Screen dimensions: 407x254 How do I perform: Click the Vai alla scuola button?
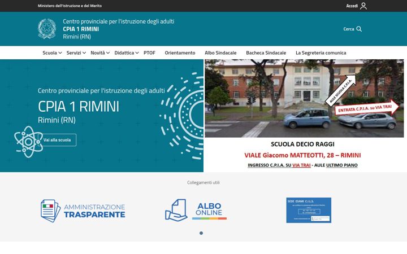57,140
